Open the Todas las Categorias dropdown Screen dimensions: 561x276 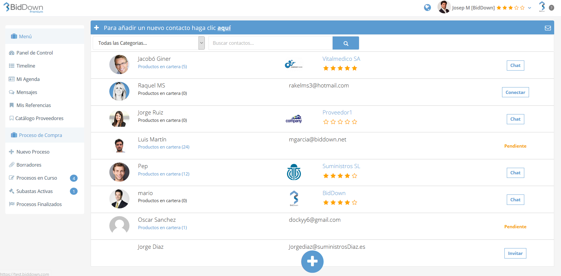click(x=149, y=43)
